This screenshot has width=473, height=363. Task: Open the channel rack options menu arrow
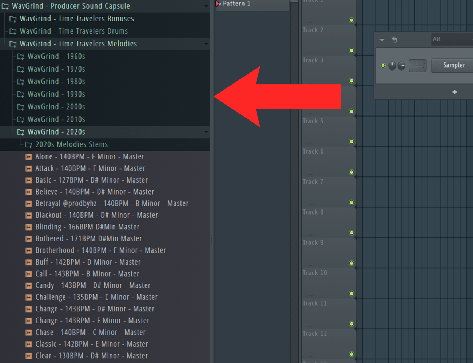[382, 40]
